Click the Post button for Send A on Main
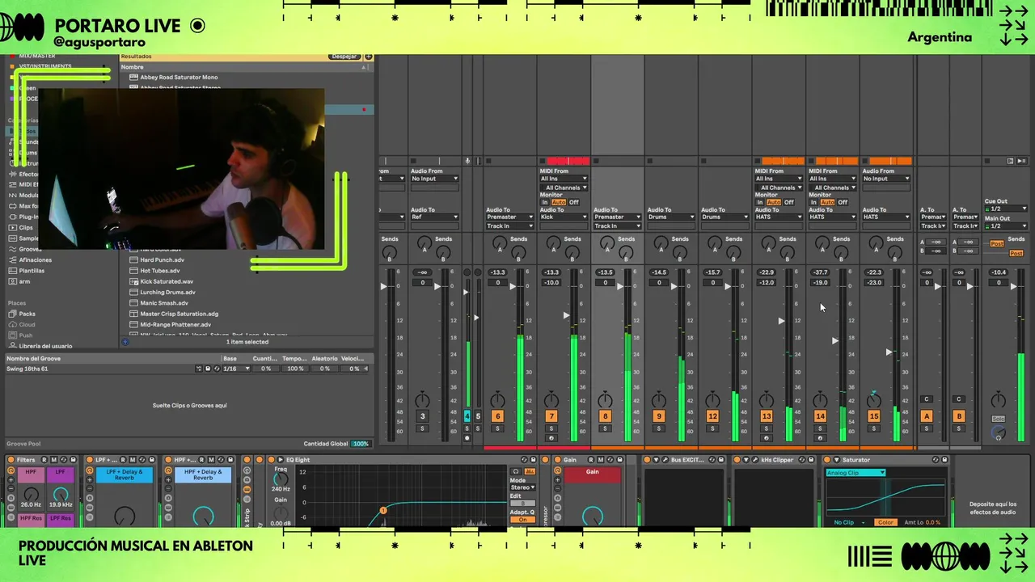This screenshot has height=582, width=1035. 997,243
